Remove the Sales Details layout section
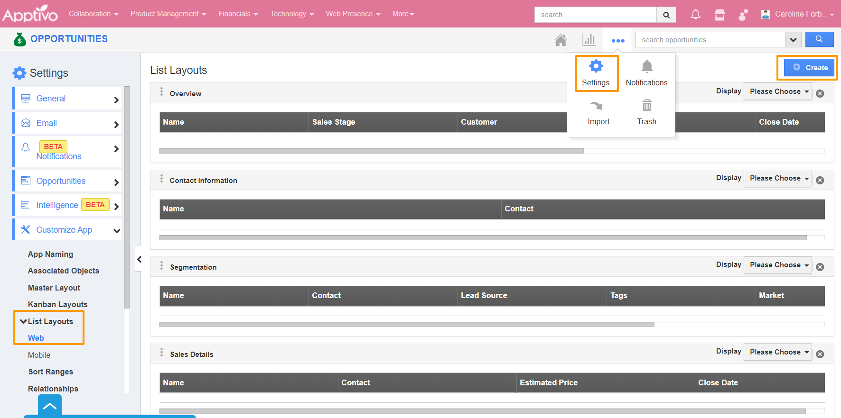 [x=820, y=354]
